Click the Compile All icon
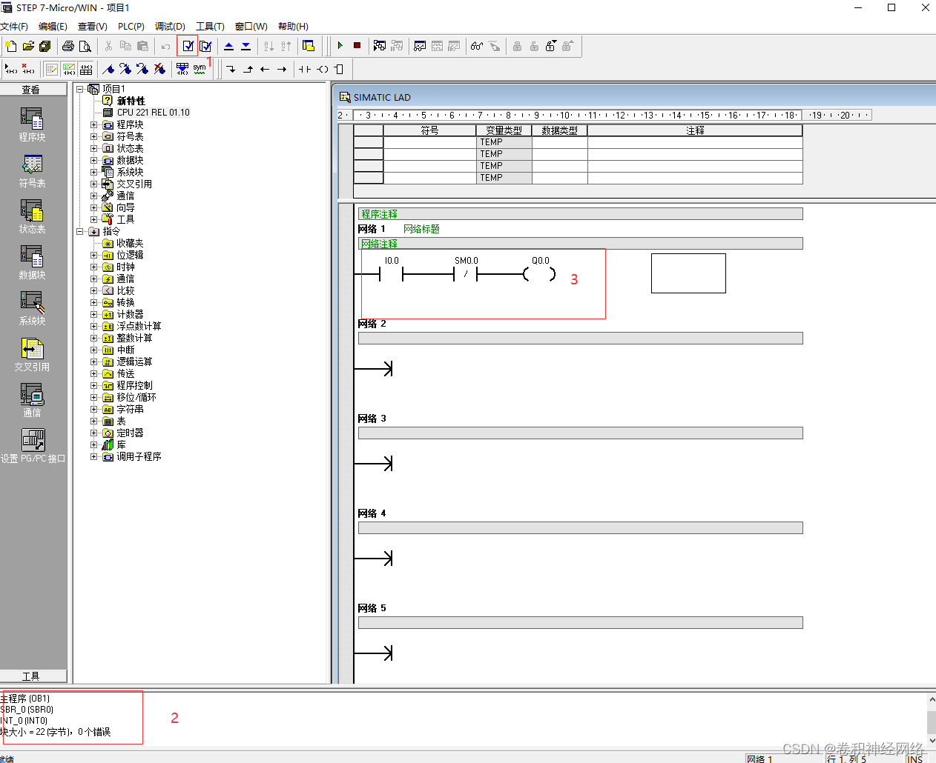 pos(205,46)
